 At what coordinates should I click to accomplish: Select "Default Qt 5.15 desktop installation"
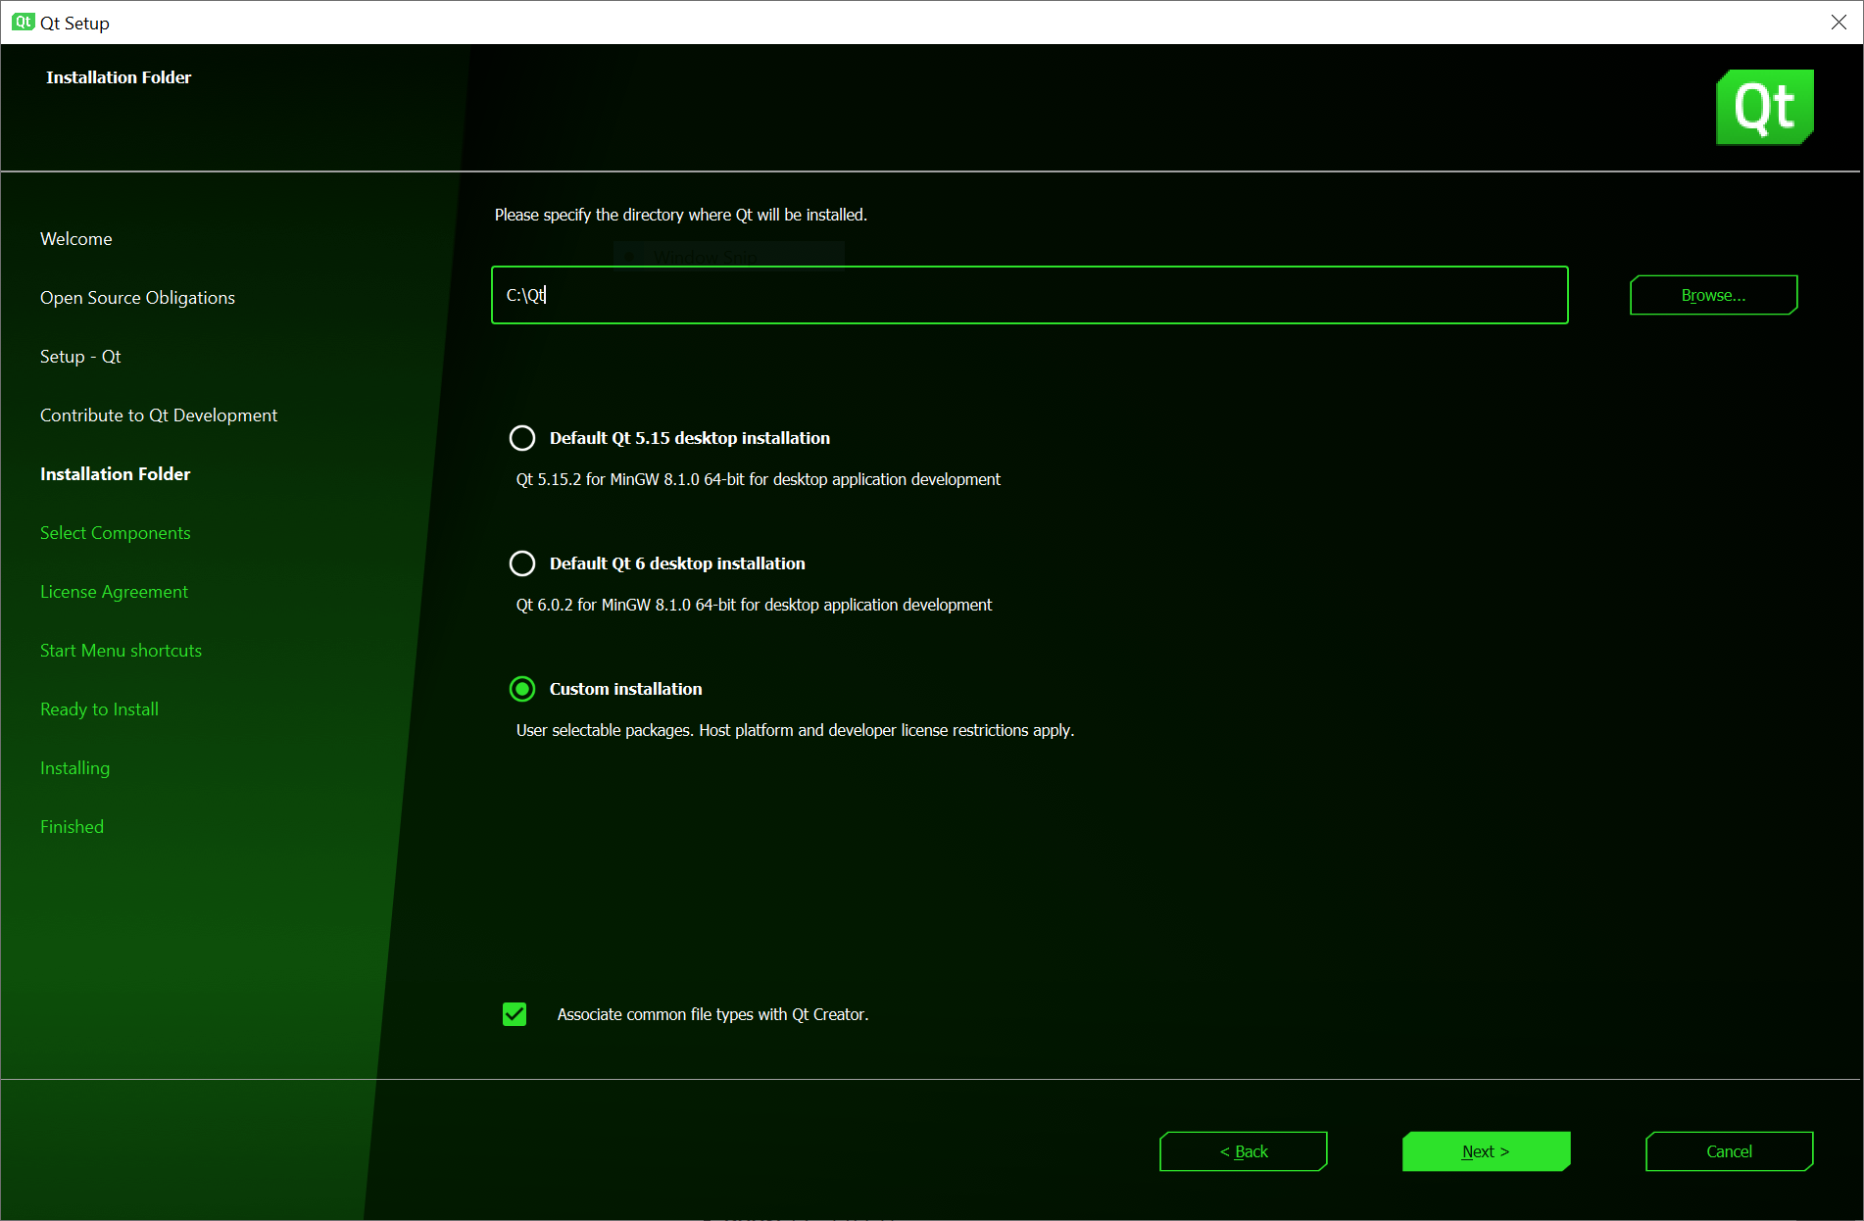[522, 438]
